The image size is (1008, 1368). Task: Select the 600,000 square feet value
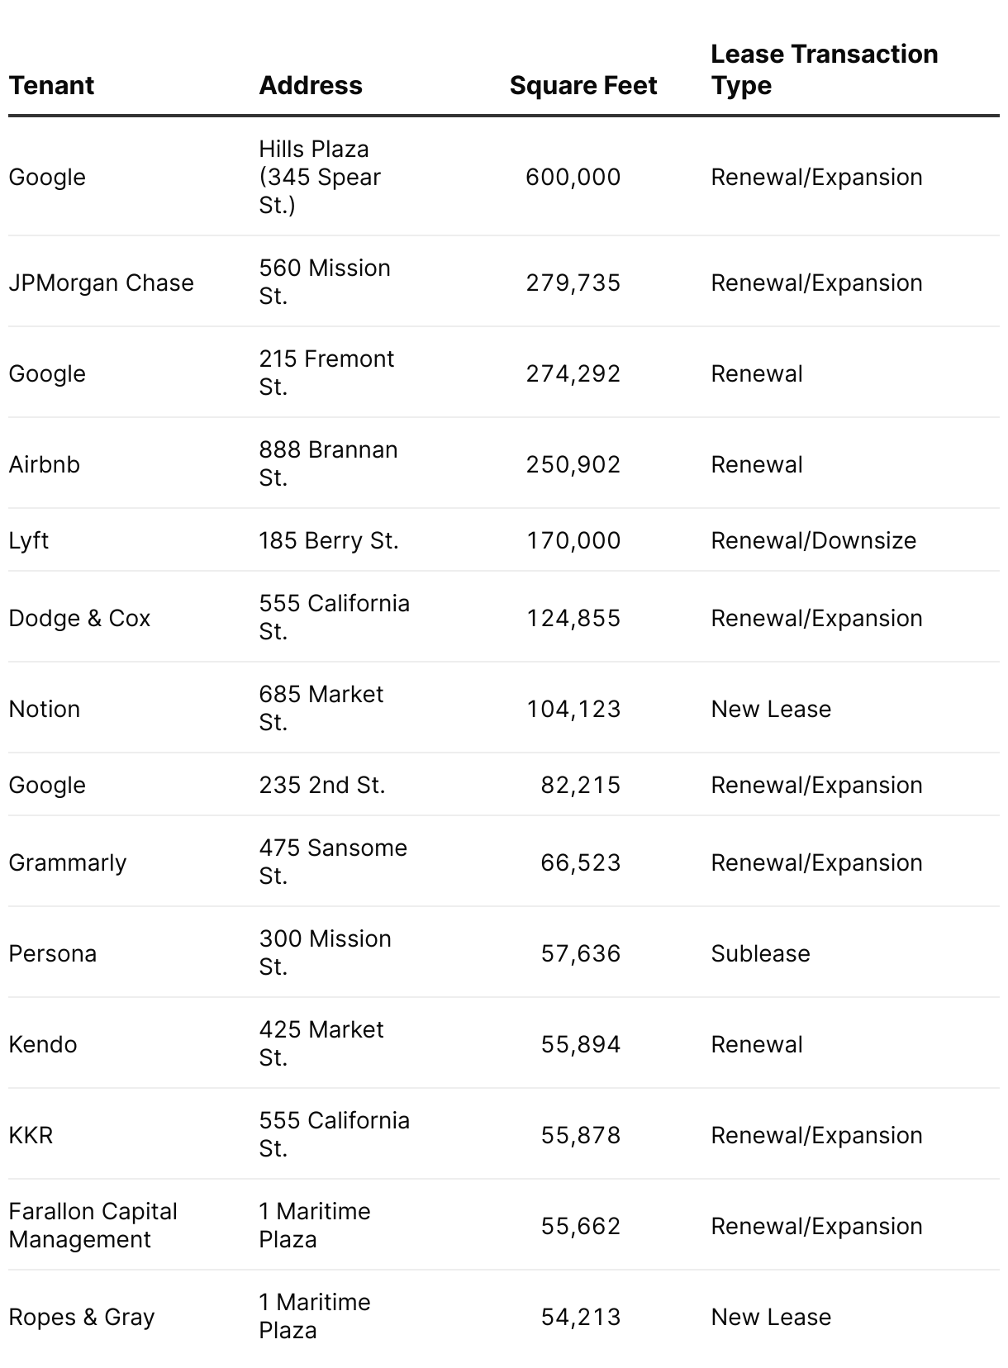573,177
